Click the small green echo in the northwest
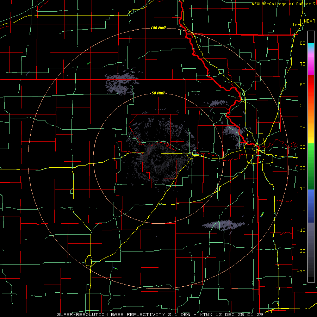The image size is (317, 317). point(89,63)
